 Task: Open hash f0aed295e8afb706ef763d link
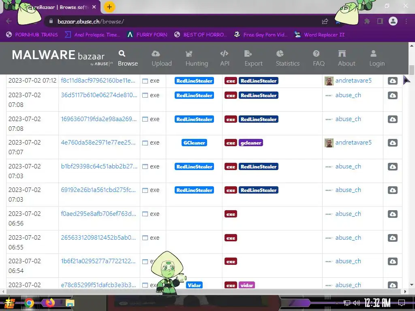click(98, 213)
